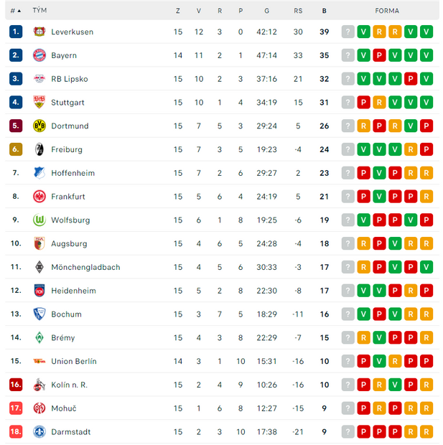443x445 pixels.
Task: Click Bayern's red P form badge
Action: click(x=379, y=55)
